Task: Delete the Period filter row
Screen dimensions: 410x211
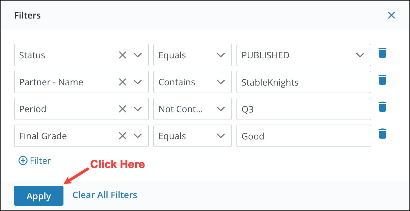Action: [382, 106]
